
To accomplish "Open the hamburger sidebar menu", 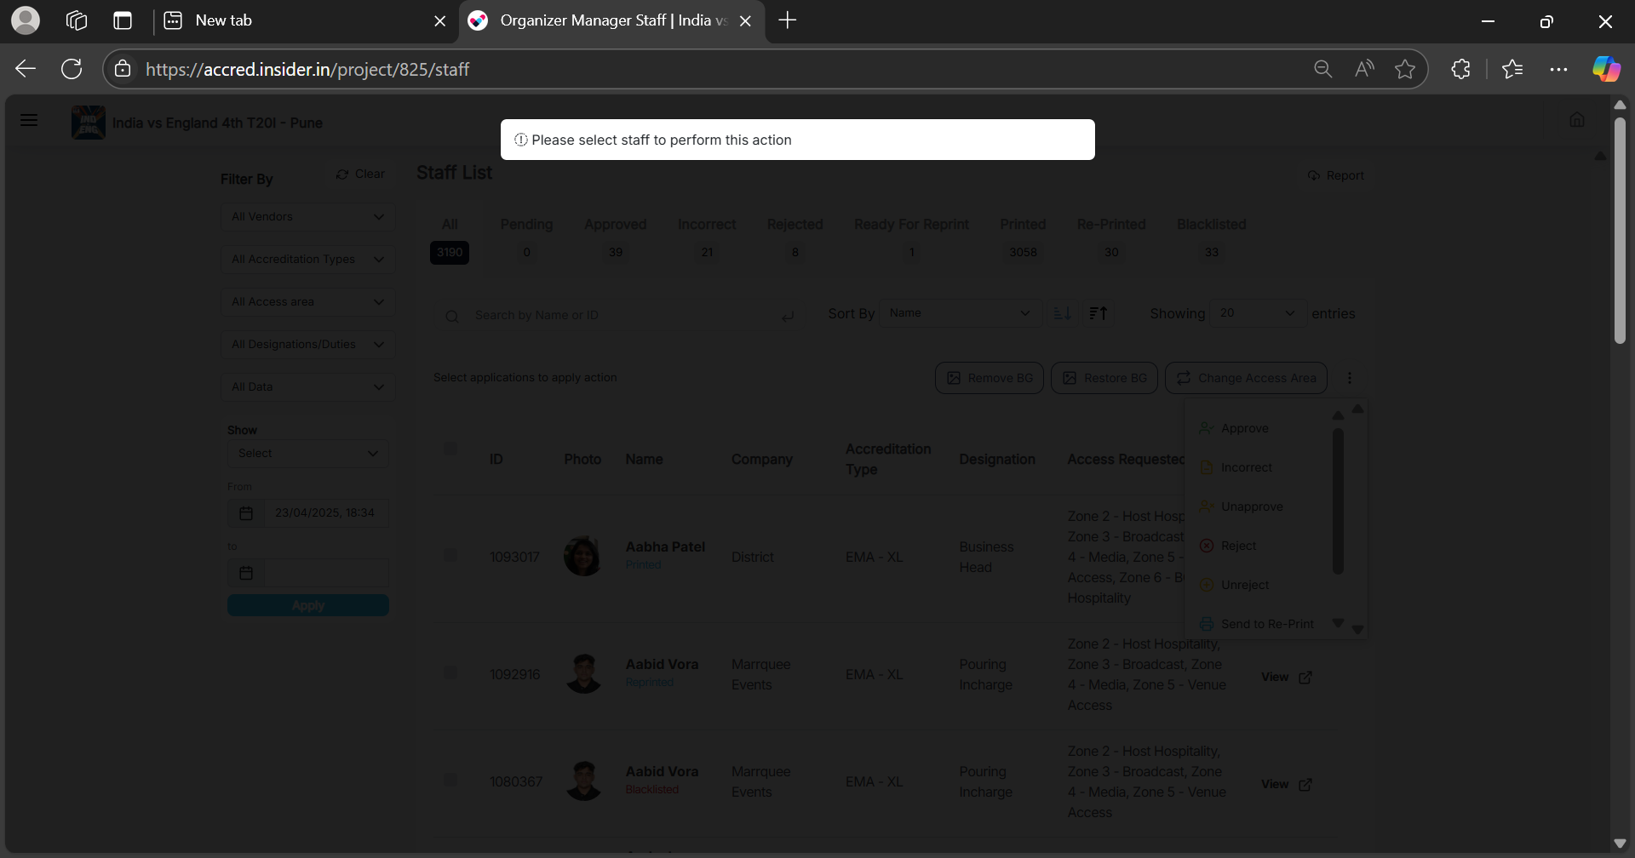I will (29, 120).
